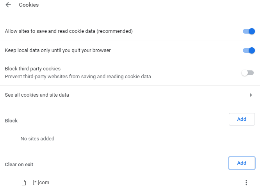Viewport: 260px width, 192px height.
Task: Click the Block section heading
Action: click(x=11, y=121)
